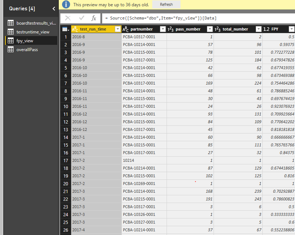Click inside the formula bar

pyautogui.click(x=165, y=17)
